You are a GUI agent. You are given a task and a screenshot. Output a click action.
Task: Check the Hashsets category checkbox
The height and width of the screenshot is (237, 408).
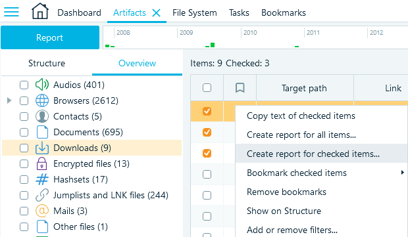(x=24, y=179)
